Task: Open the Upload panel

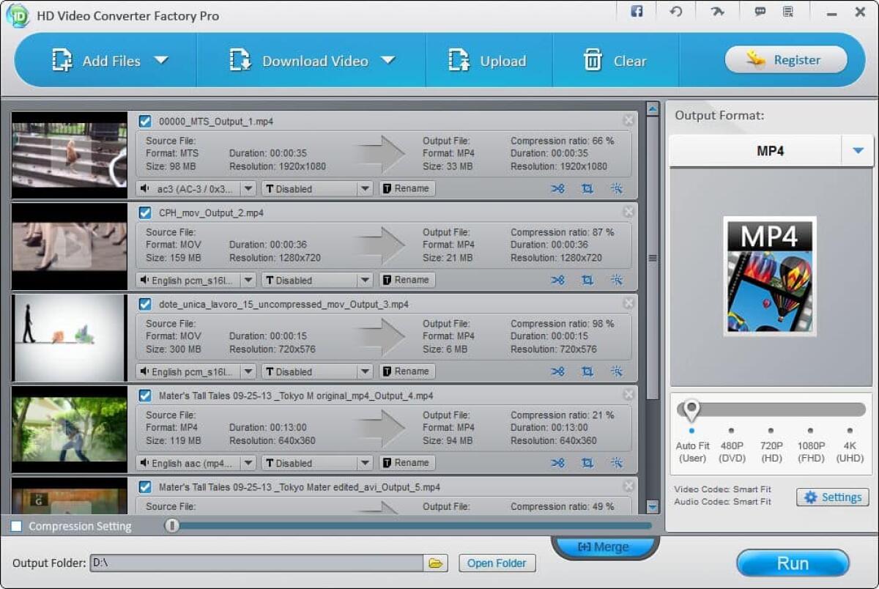Action: point(489,61)
